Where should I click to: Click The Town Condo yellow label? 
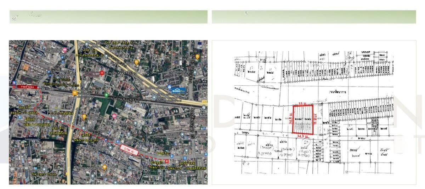[43, 174]
